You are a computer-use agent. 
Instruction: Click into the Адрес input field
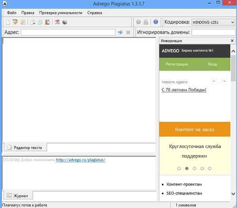click(68, 32)
